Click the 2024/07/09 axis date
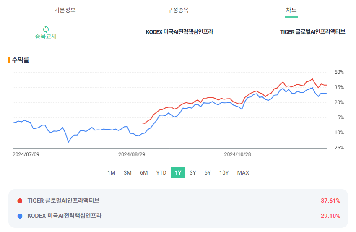356x232 pixels. pos(26,154)
